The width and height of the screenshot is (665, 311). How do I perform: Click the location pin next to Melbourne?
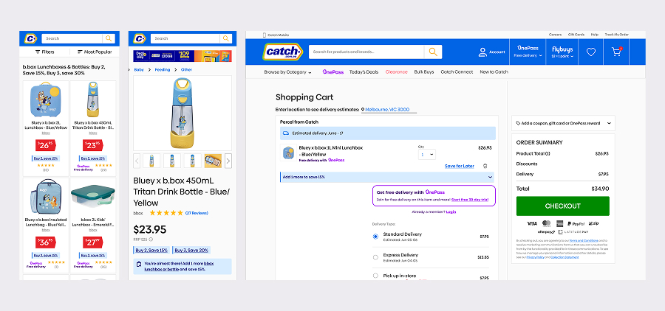tap(363, 110)
